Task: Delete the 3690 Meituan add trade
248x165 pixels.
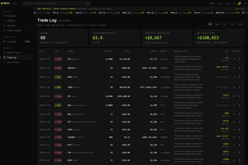Action: point(239,87)
